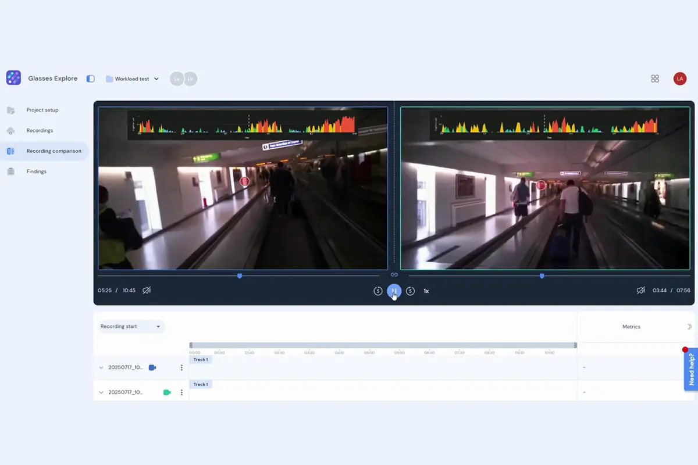
Task: Open the Recordings section
Action: pos(40,130)
